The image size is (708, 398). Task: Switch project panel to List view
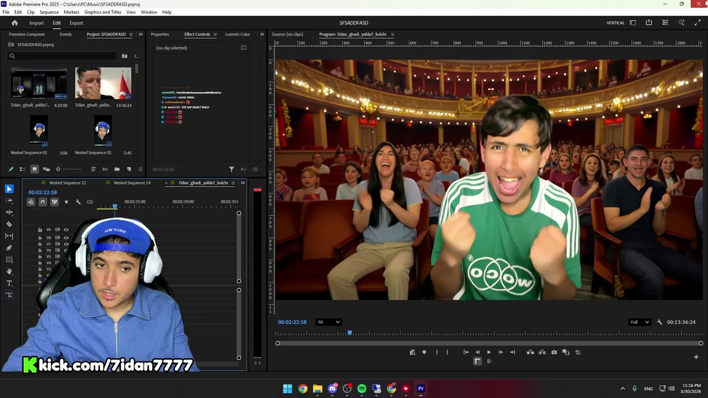tap(23, 169)
